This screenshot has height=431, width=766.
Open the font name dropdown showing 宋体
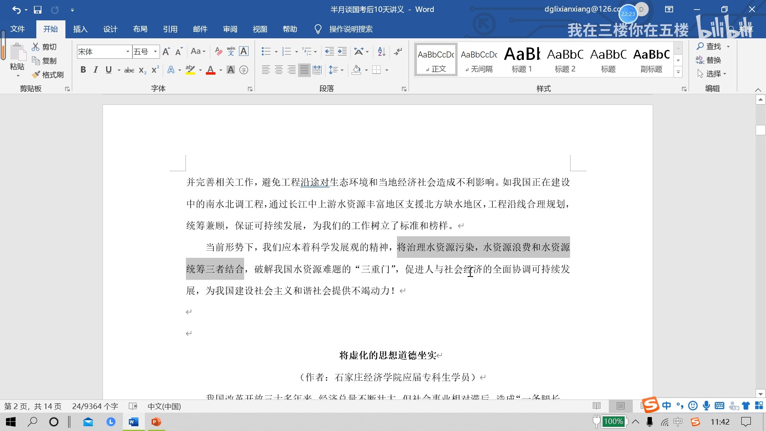pyautogui.click(x=128, y=51)
